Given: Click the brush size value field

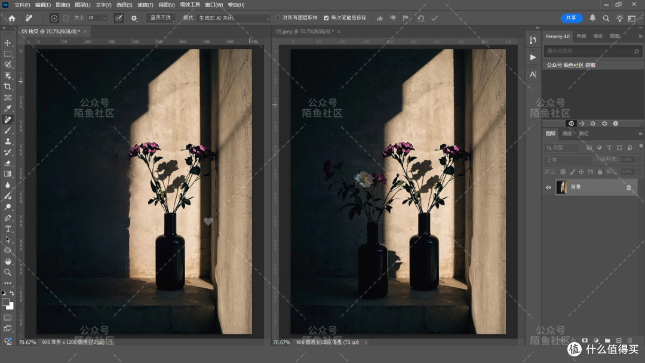Looking at the screenshot, I should 94,18.
